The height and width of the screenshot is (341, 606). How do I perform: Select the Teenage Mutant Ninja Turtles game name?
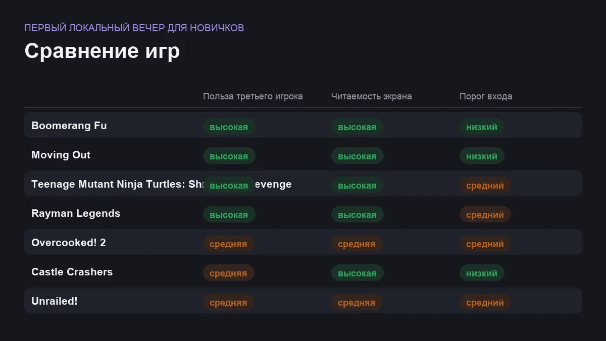(x=162, y=184)
